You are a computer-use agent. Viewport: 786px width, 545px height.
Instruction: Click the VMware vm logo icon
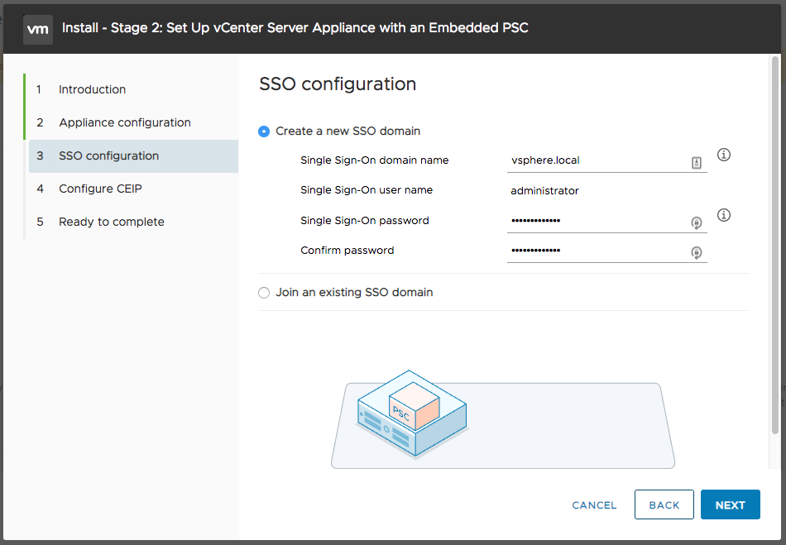click(x=38, y=29)
